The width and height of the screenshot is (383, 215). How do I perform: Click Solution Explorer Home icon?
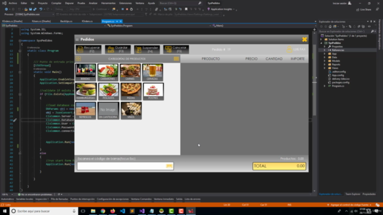tap(330, 26)
